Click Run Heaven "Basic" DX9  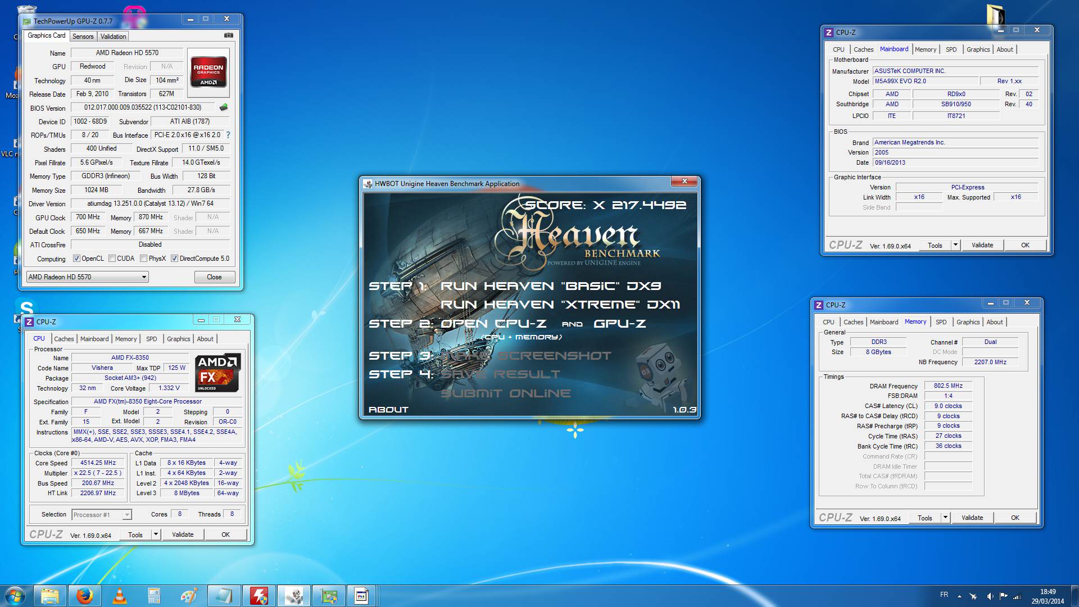[x=551, y=286]
